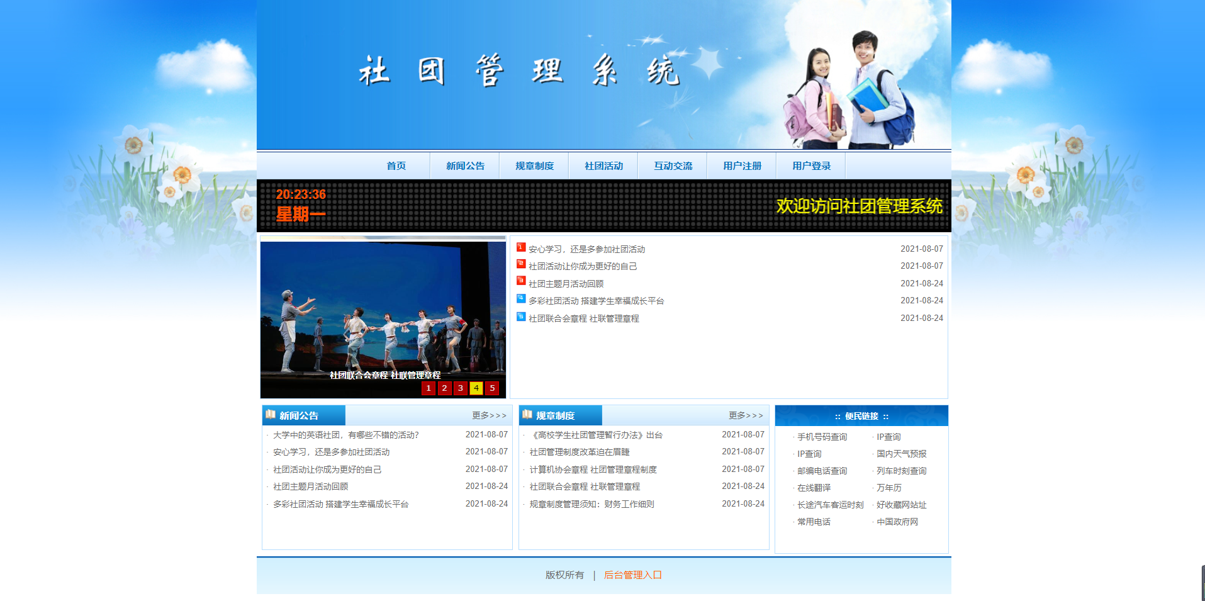Click book icon beside 规章制度 heading
Screen dimensions: 1205x601
pos(527,414)
